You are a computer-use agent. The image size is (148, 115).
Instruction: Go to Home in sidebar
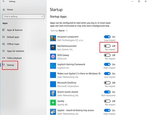pos(10,10)
